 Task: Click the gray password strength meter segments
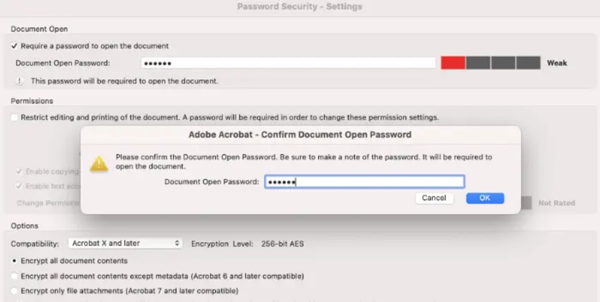tap(503, 63)
